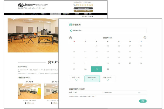This screenshot has width=164, height=109.
Task: Click the green 決定 button
Action: tap(143, 101)
